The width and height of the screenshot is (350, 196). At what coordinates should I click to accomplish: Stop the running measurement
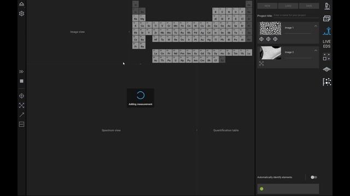point(21,81)
